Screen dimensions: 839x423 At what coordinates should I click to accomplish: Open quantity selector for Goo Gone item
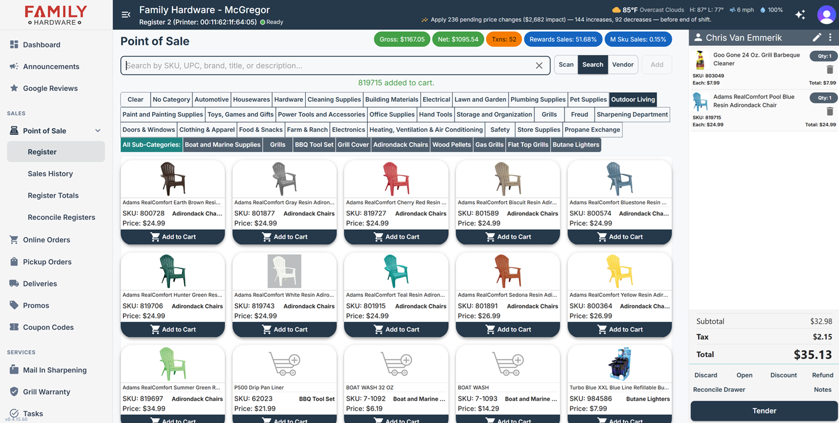(x=823, y=56)
